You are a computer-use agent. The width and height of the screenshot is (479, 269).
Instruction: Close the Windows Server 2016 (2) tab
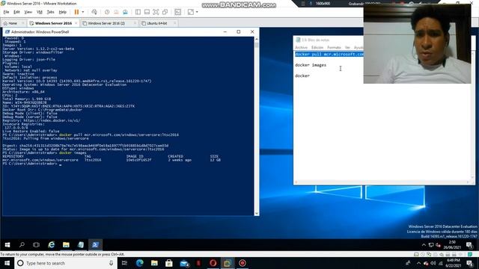click(135, 23)
